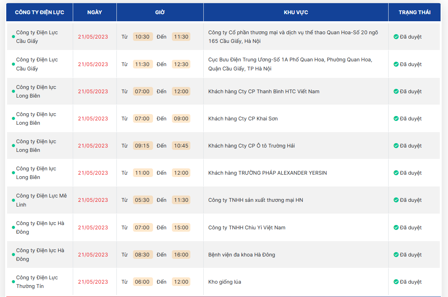Click the TRẠNG THÁI column header
Image resolution: width=448 pixels, height=297 pixels.
(x=414, y=12)
